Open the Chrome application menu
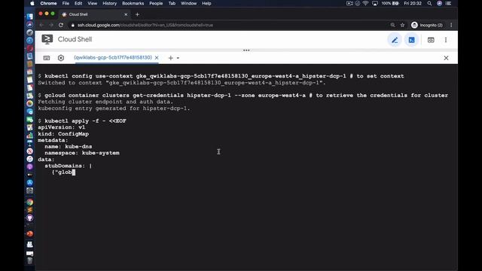This screenshot has height=271, width=482. click(48, 3)
